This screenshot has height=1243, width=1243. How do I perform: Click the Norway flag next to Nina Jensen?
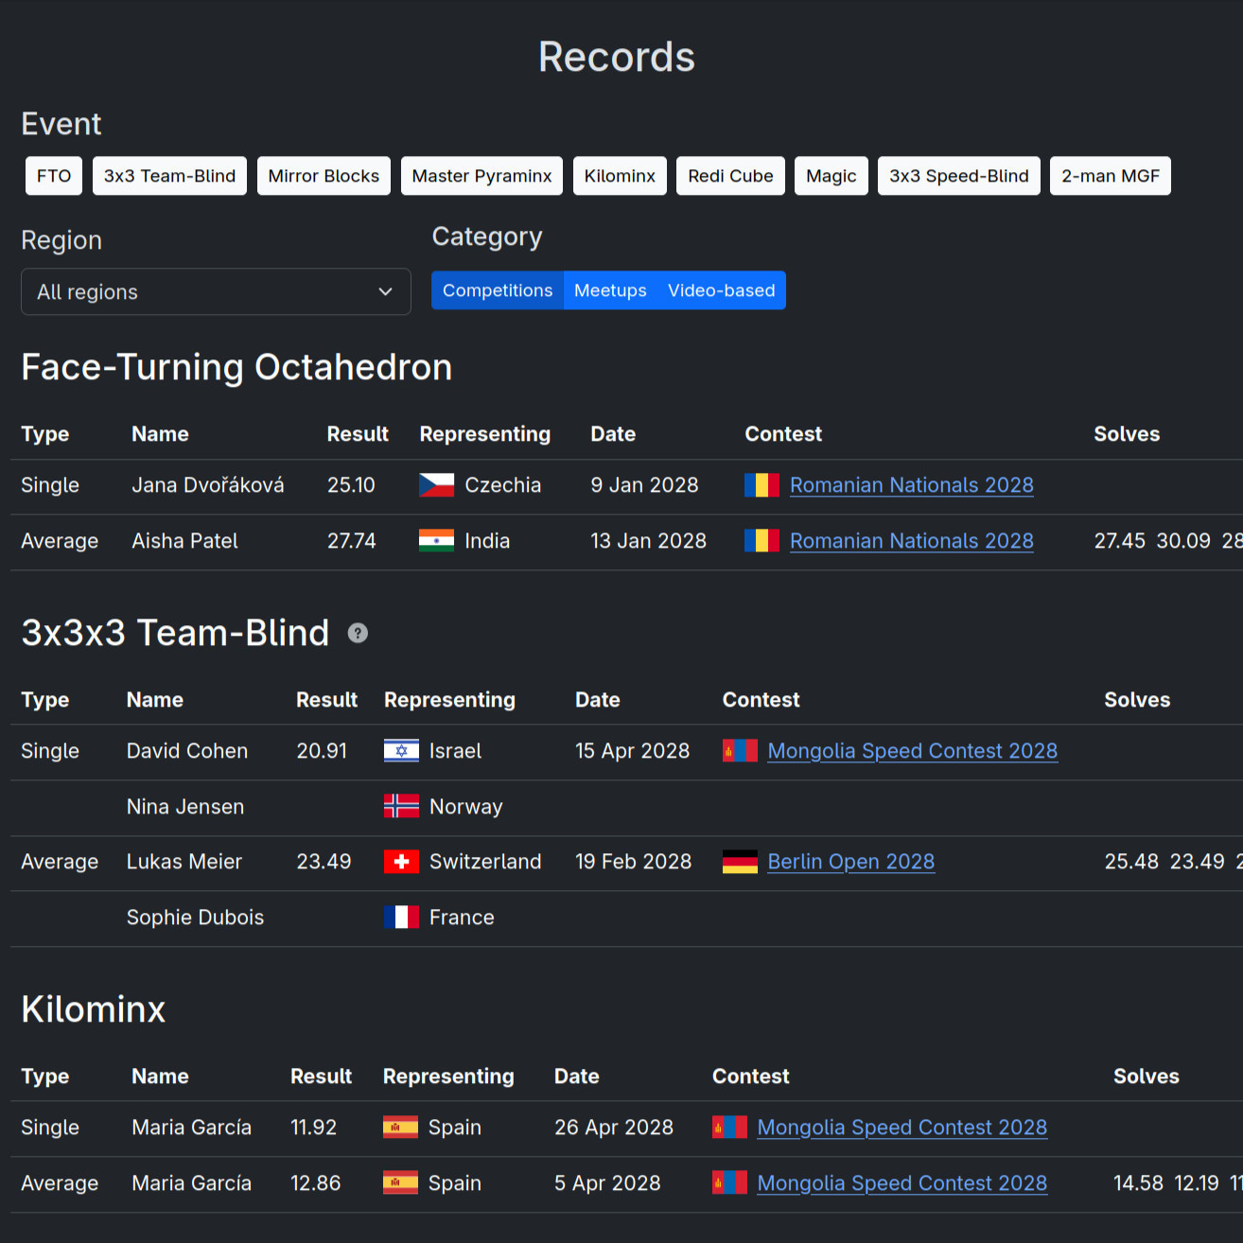401,806
